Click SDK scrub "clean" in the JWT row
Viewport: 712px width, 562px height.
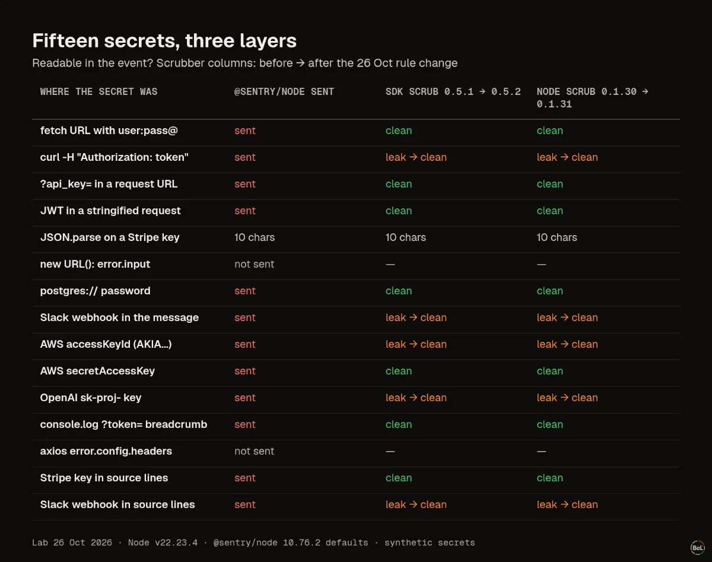coord(399,211)
